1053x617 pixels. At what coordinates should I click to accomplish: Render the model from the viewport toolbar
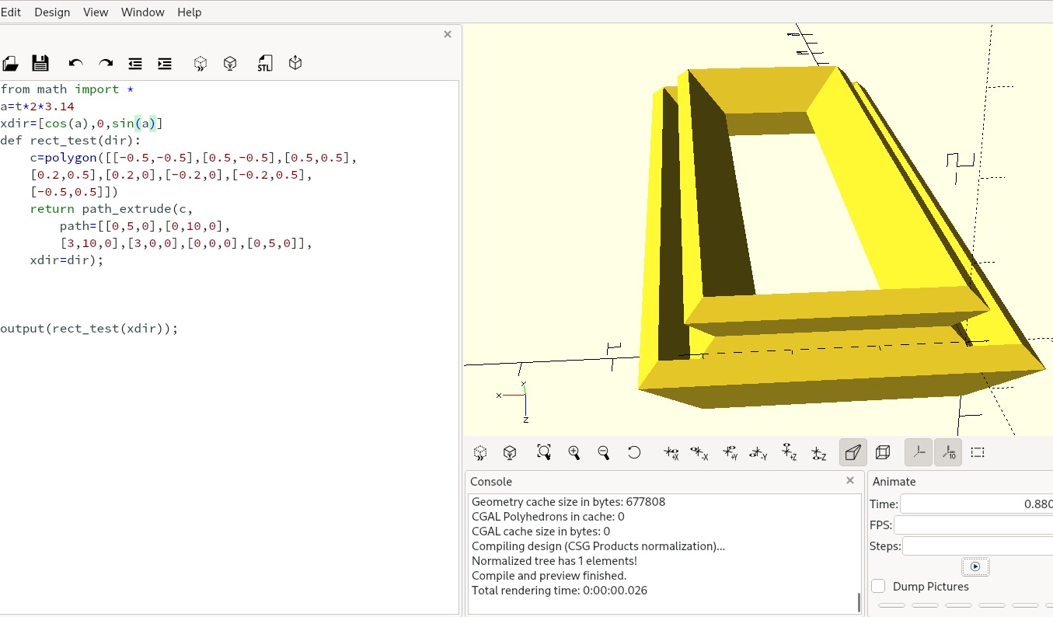click(510, 452)
